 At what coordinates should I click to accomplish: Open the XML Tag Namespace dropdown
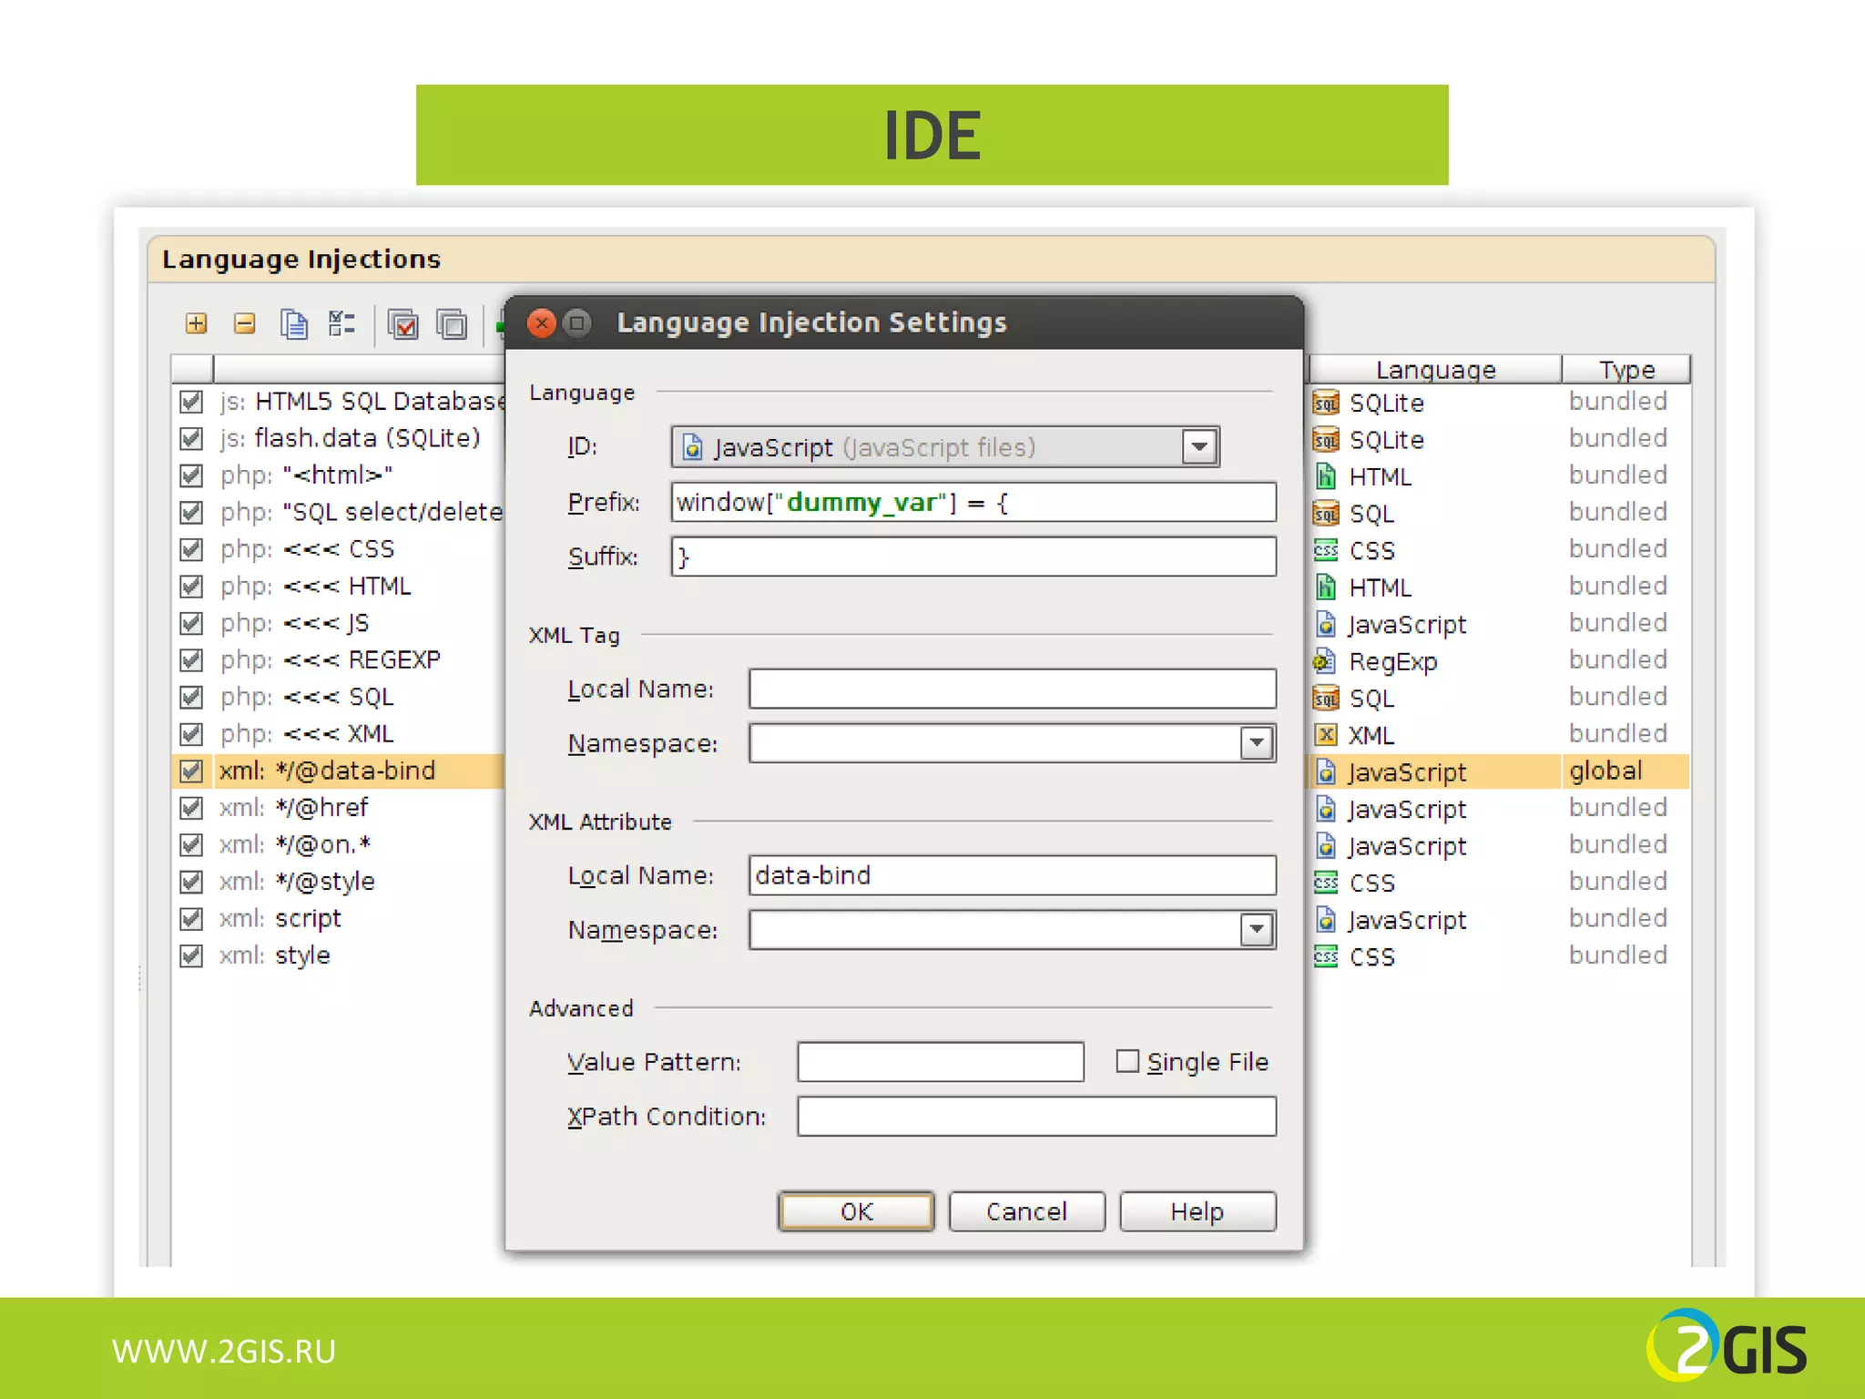point(1257,743)
